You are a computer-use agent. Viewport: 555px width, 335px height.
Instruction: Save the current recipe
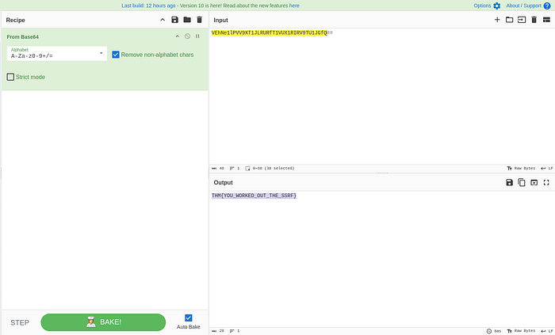click(175, 20)
